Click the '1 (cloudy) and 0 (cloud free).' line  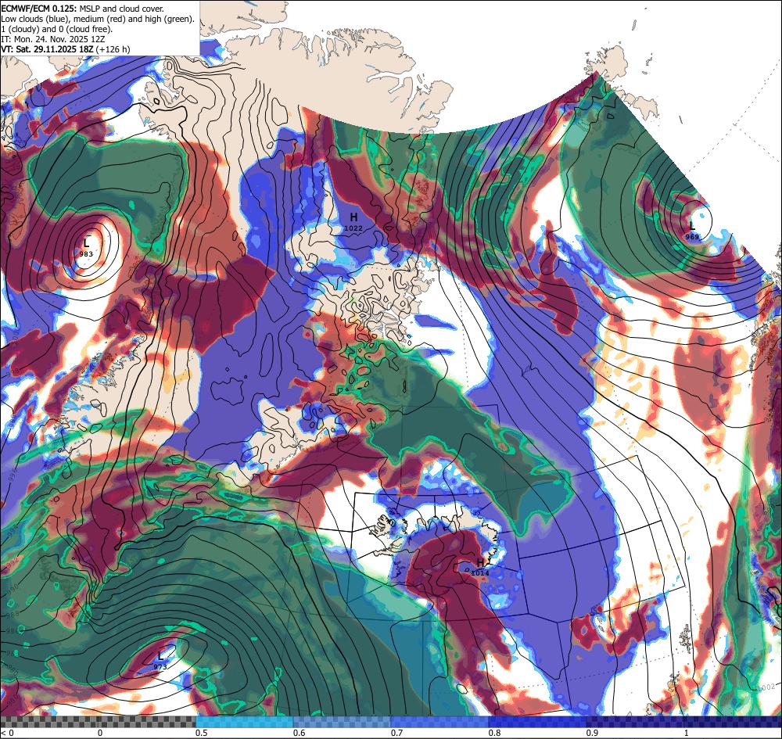[x=57, y=29]
